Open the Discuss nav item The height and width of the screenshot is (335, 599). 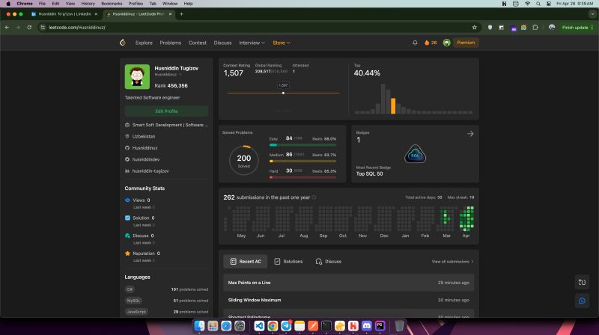[x=222, y=43]
